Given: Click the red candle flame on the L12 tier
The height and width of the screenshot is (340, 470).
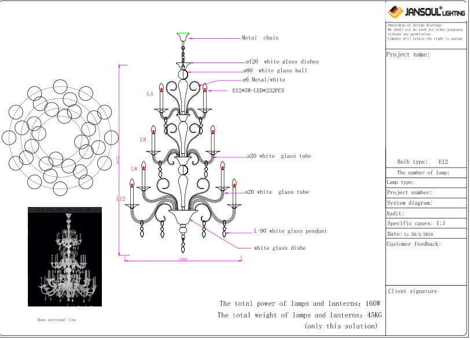Looking at the screenshot, I should point(133,184).
